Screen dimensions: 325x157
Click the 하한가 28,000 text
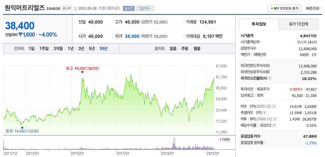(154, 36)
